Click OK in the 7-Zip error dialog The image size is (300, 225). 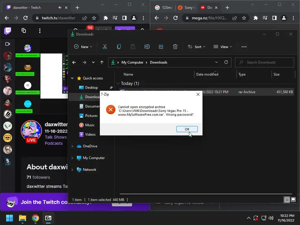click(187, 129)
